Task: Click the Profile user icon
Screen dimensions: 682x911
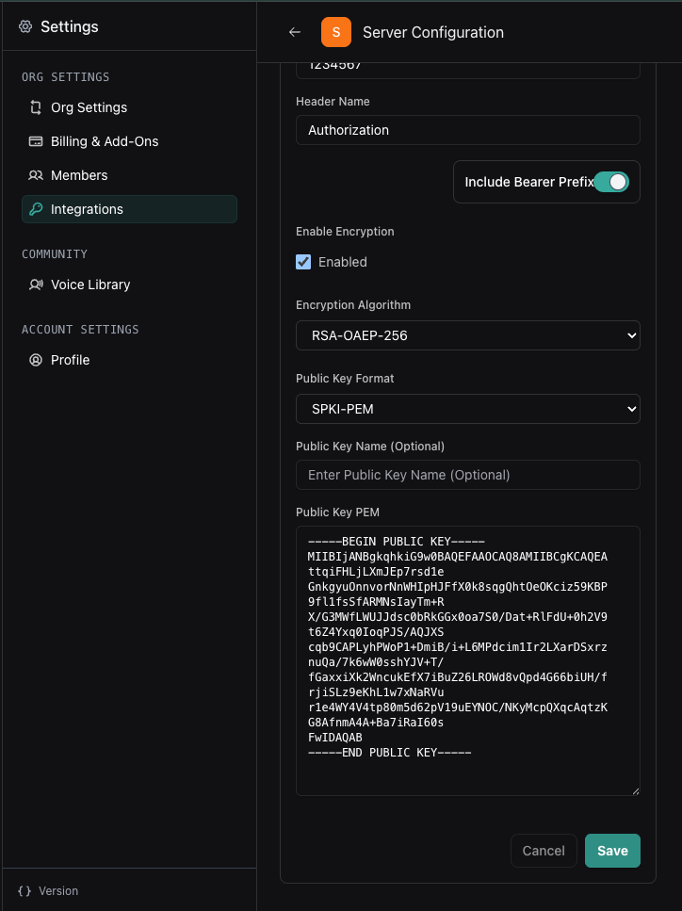Action: 36,360
